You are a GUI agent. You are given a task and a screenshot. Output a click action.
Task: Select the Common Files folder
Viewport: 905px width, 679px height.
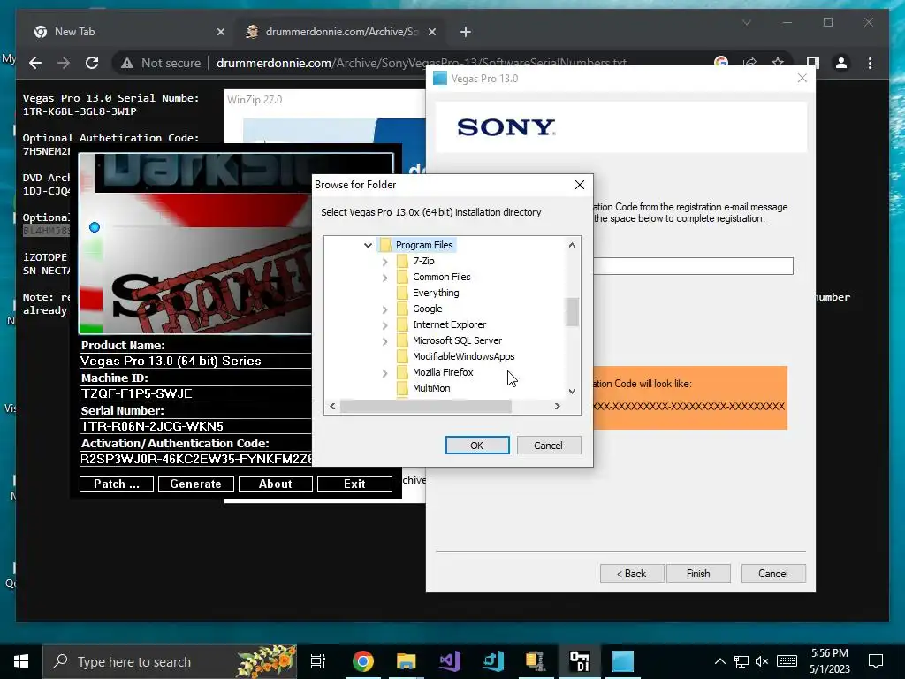click(x=442, y=277)
